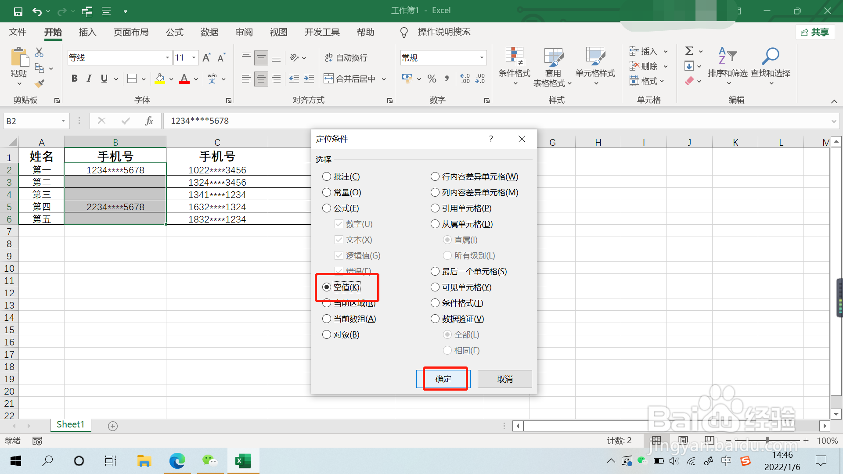Click Find and Select magnifier icon
843x474 pixels.
click(x=770, y=57)
